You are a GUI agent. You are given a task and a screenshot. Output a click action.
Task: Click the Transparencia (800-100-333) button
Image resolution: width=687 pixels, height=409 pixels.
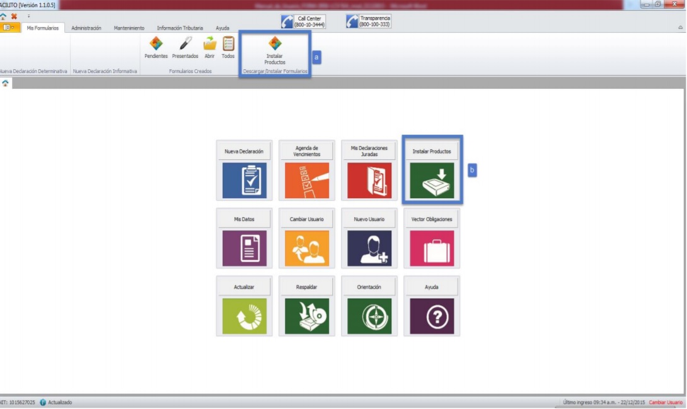(x=369, y=21)
